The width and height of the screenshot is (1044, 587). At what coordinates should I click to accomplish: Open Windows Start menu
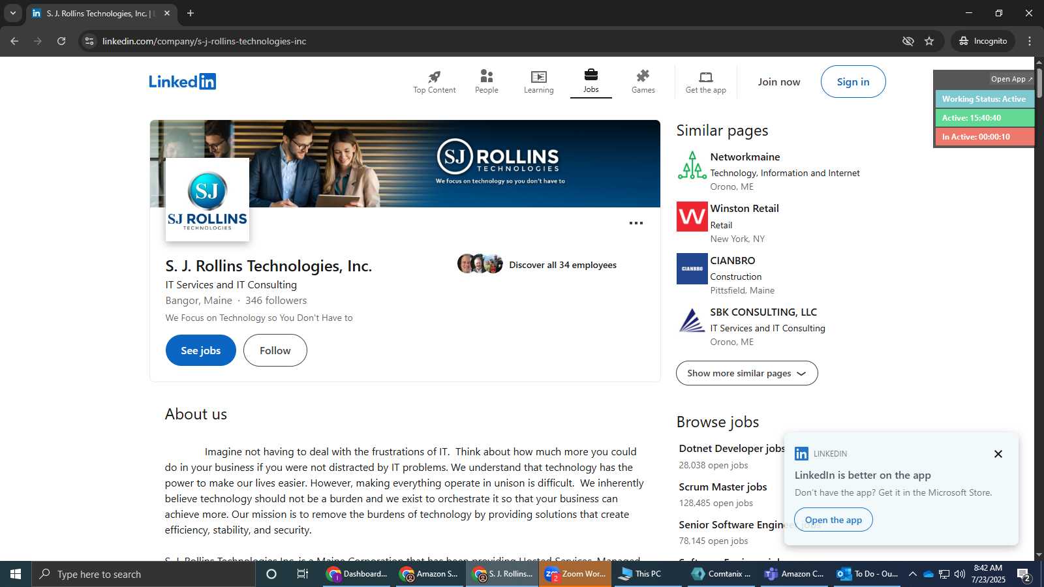[16, 574]
